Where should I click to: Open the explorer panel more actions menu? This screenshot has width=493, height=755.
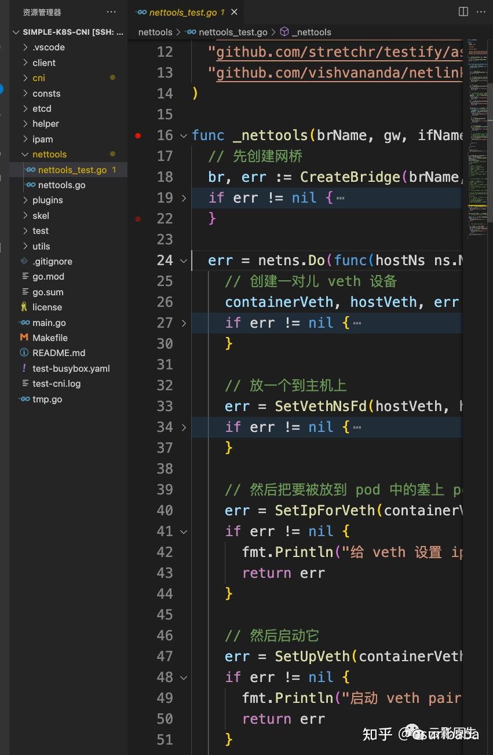111,12
